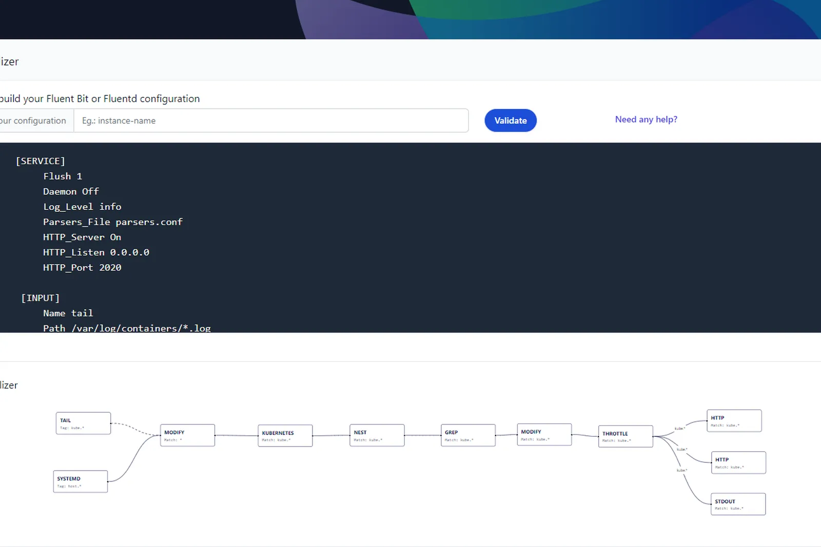Select the topmost HTTP output node

click(734, 421)
